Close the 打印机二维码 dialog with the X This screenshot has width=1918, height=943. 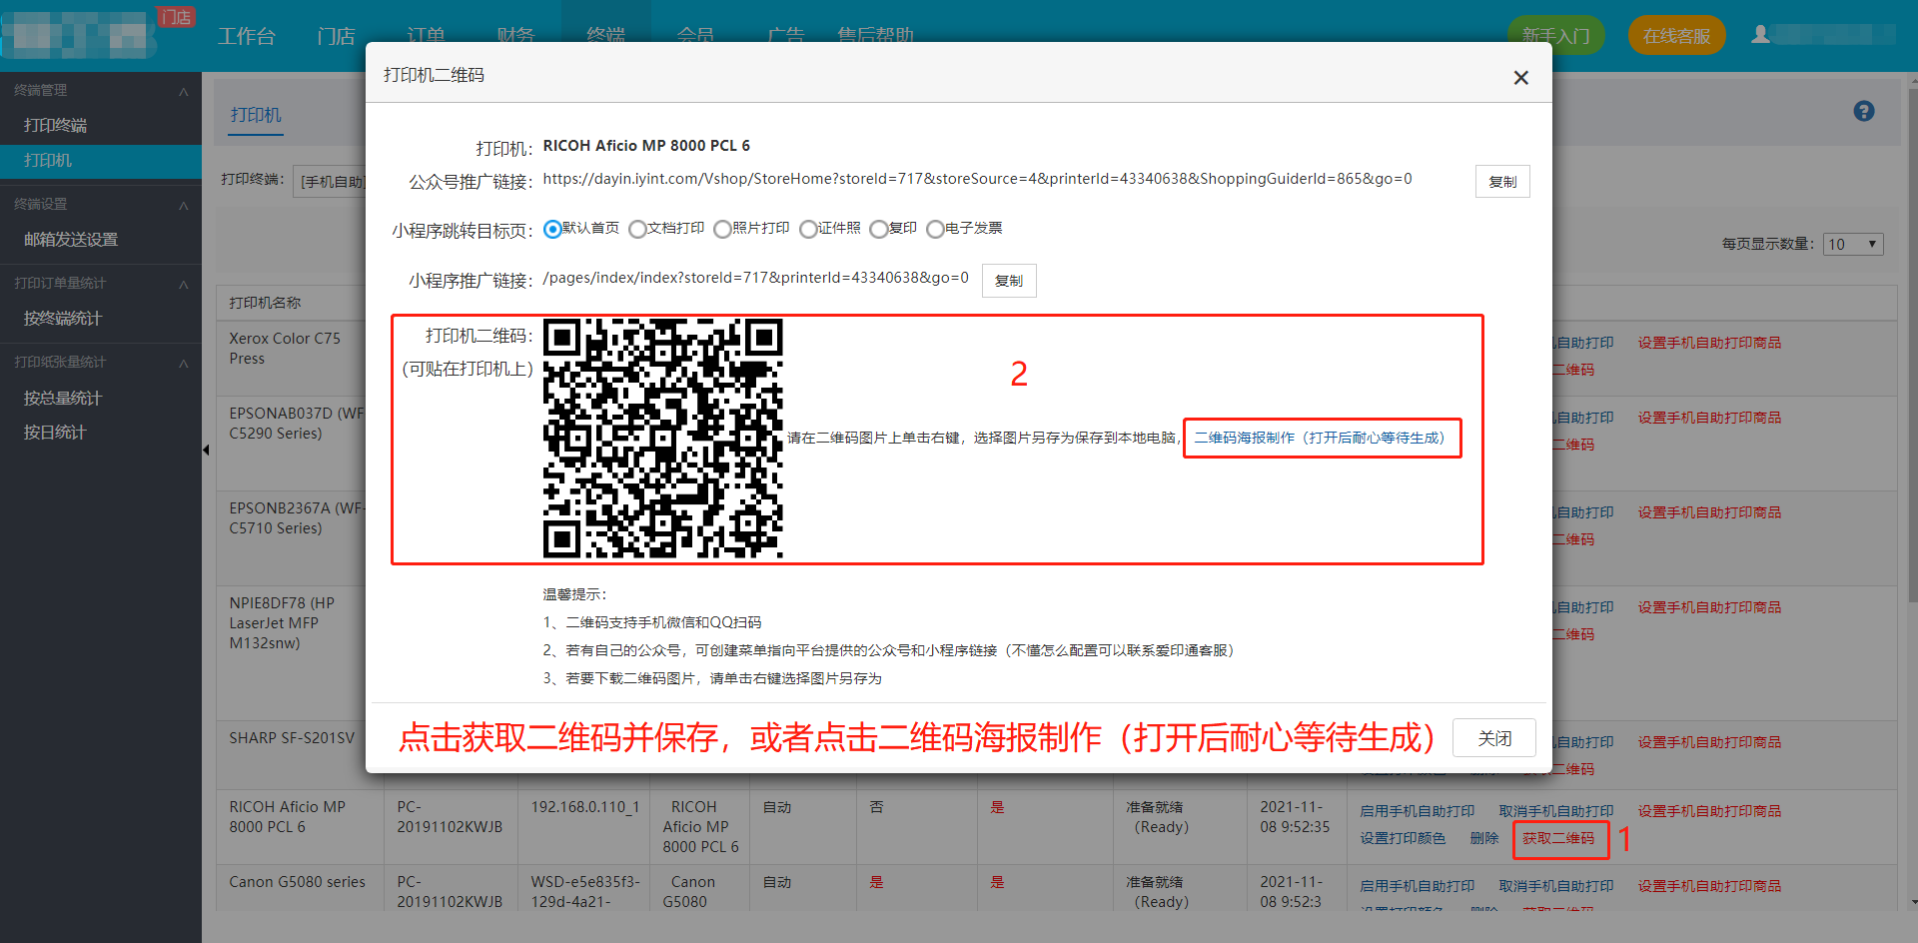1520,77
